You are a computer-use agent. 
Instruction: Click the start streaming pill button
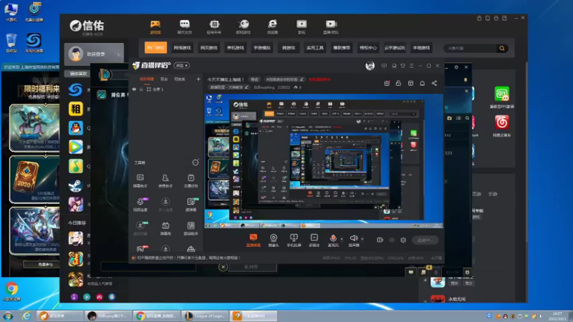[425, 240]
